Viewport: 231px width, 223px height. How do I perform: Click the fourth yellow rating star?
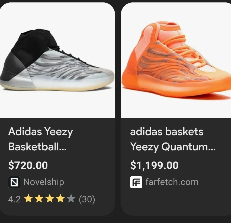60,199
